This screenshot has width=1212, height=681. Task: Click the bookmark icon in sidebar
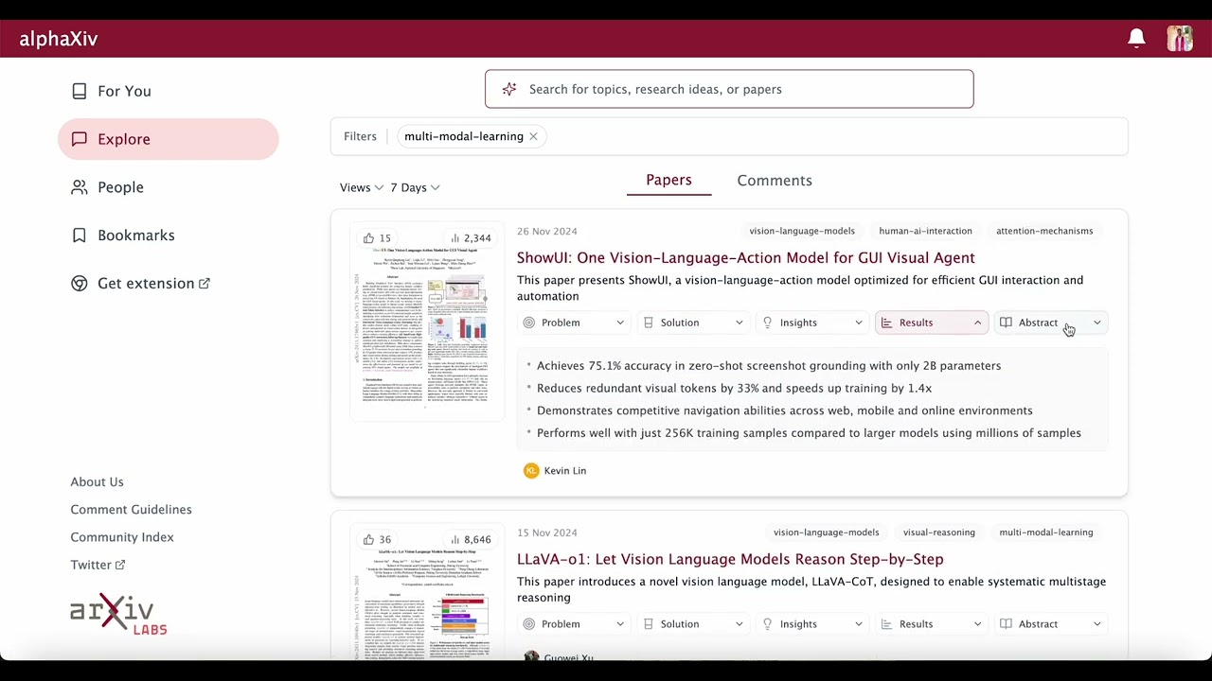point(80,236)
